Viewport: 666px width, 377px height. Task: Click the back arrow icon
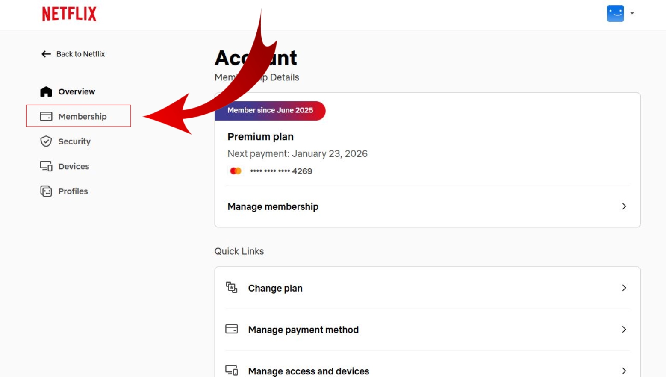(x=46, y=54)
